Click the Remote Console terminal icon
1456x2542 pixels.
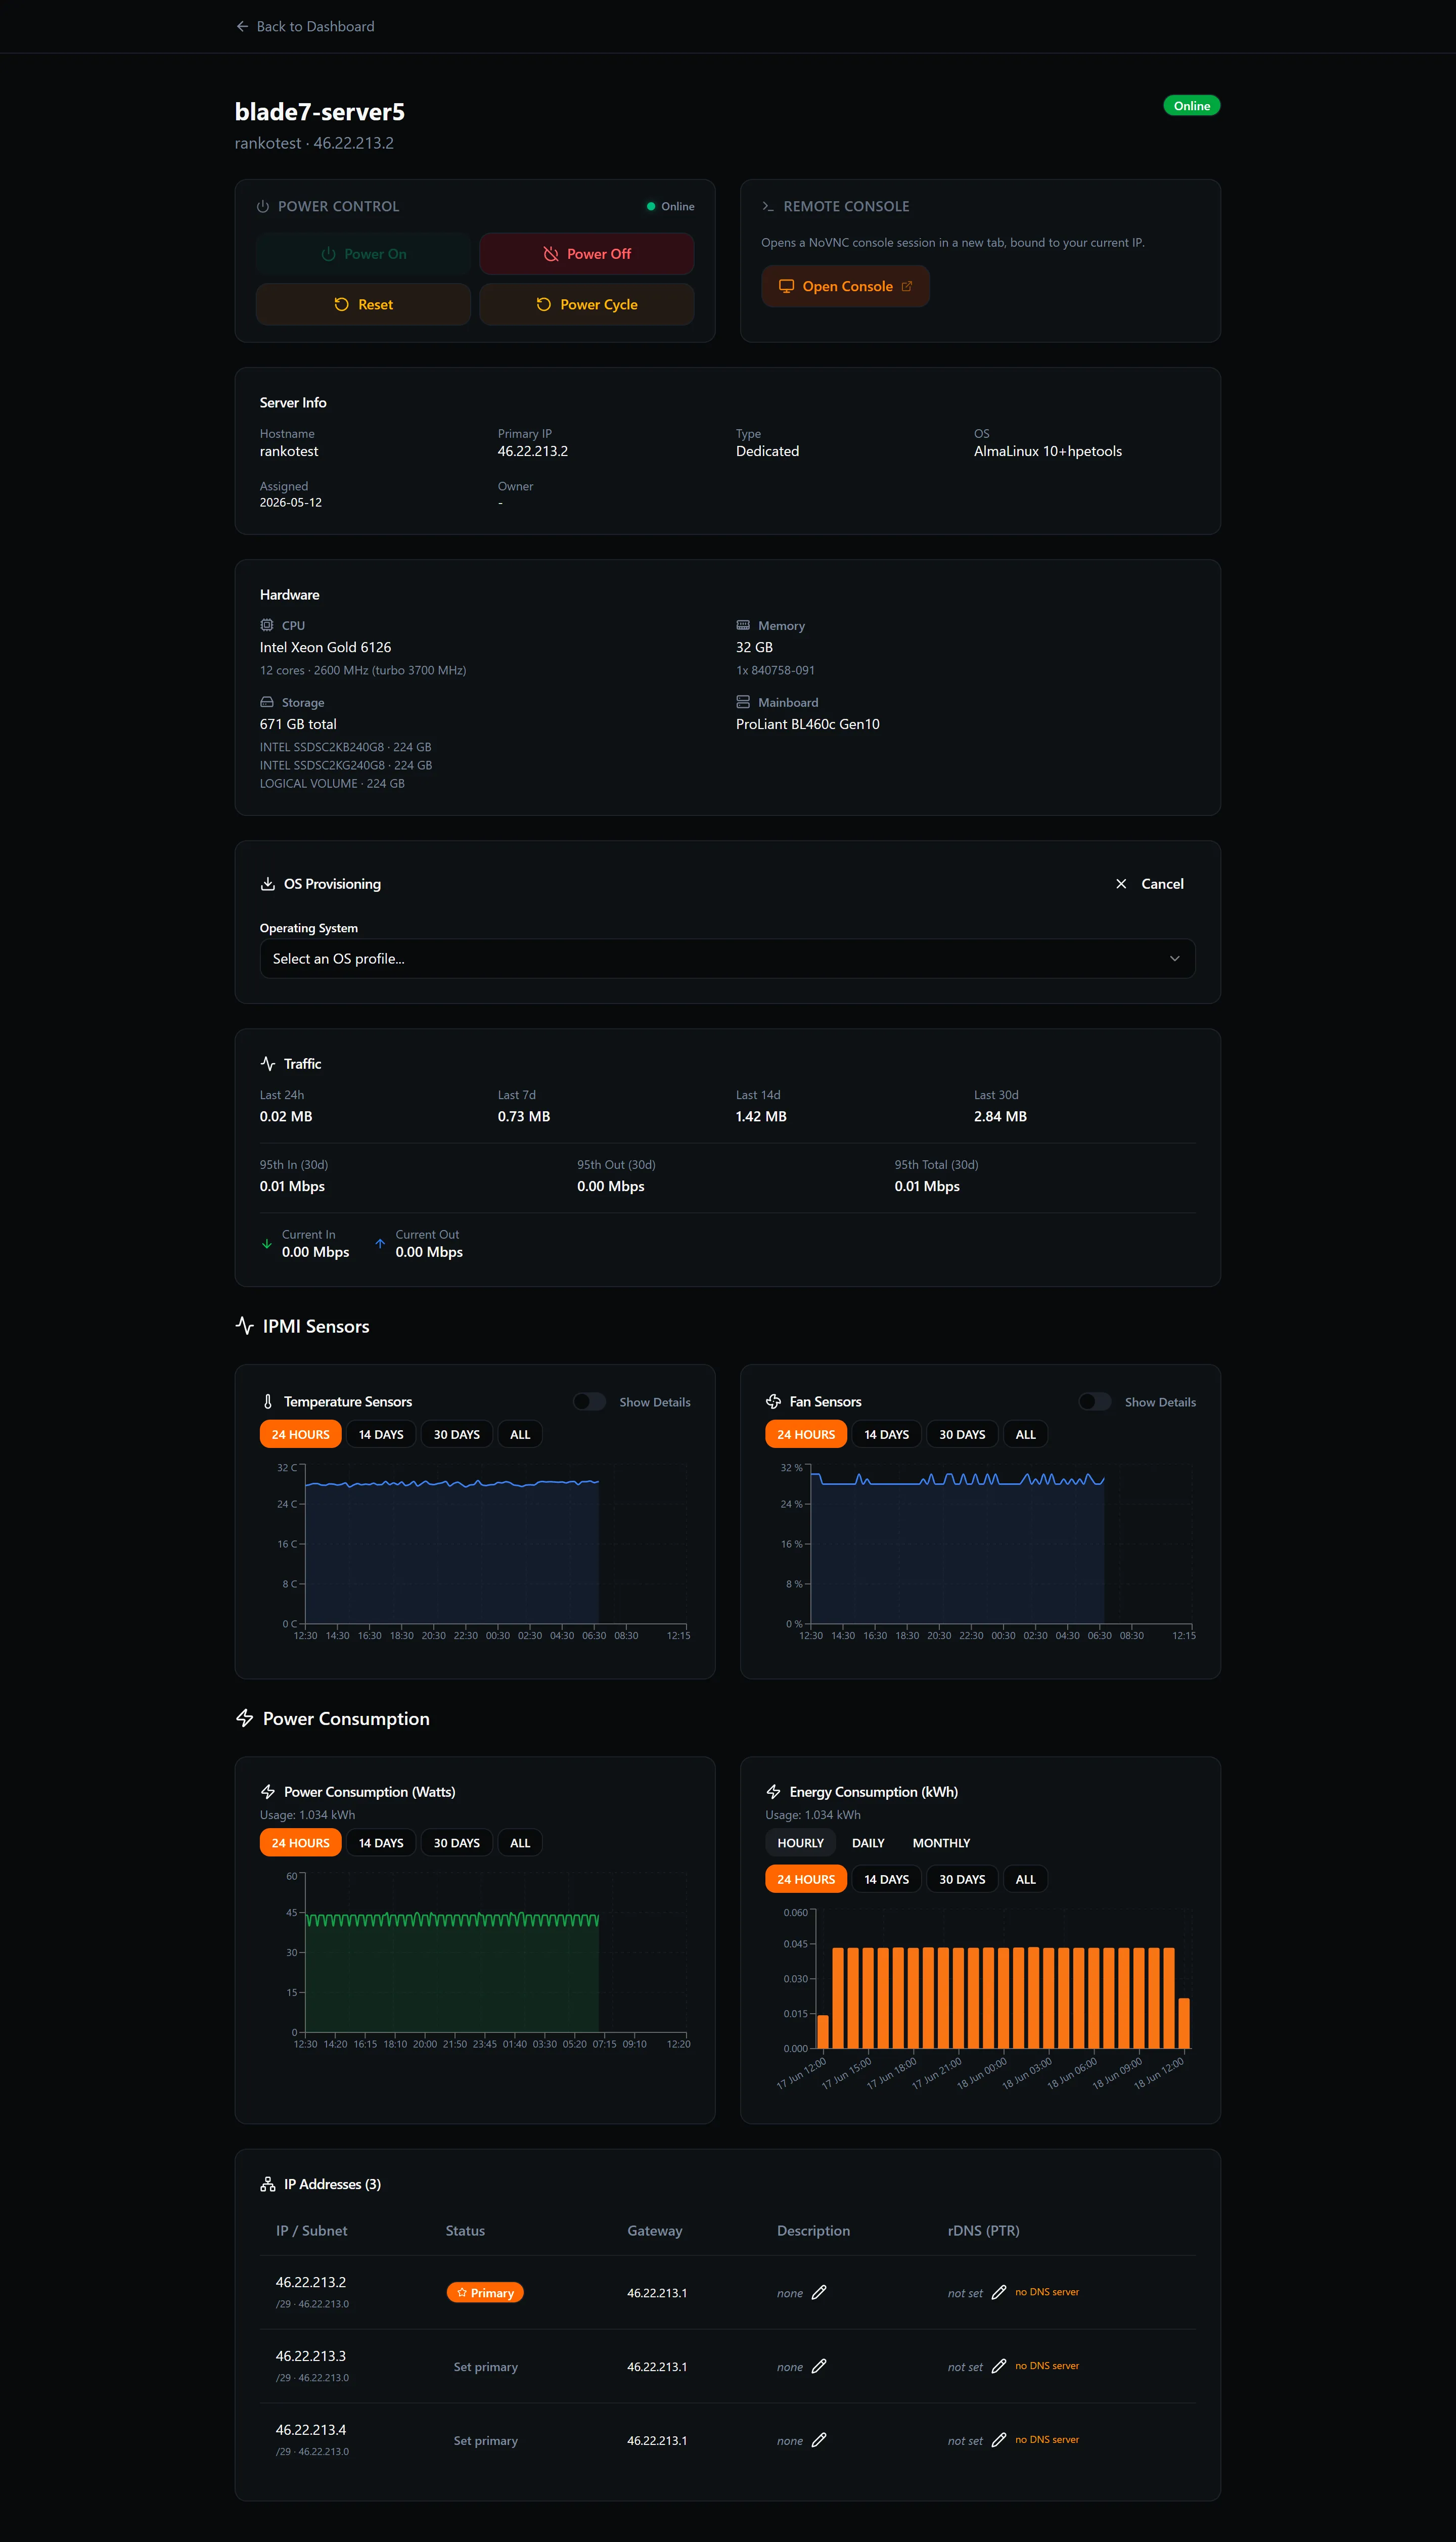pyautogui.click(x=768, y=206)
